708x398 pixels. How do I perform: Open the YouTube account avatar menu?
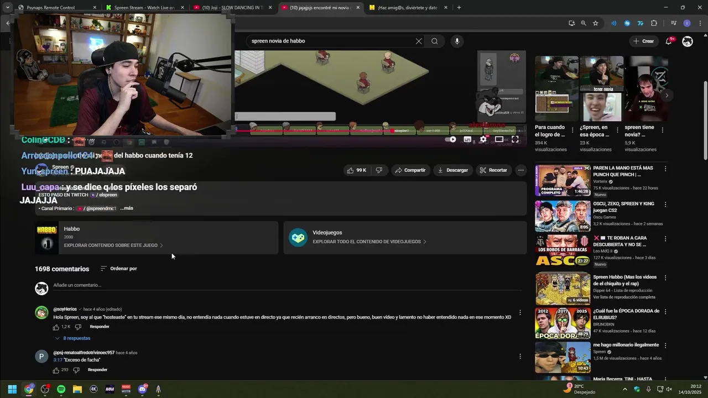(688, 41)
